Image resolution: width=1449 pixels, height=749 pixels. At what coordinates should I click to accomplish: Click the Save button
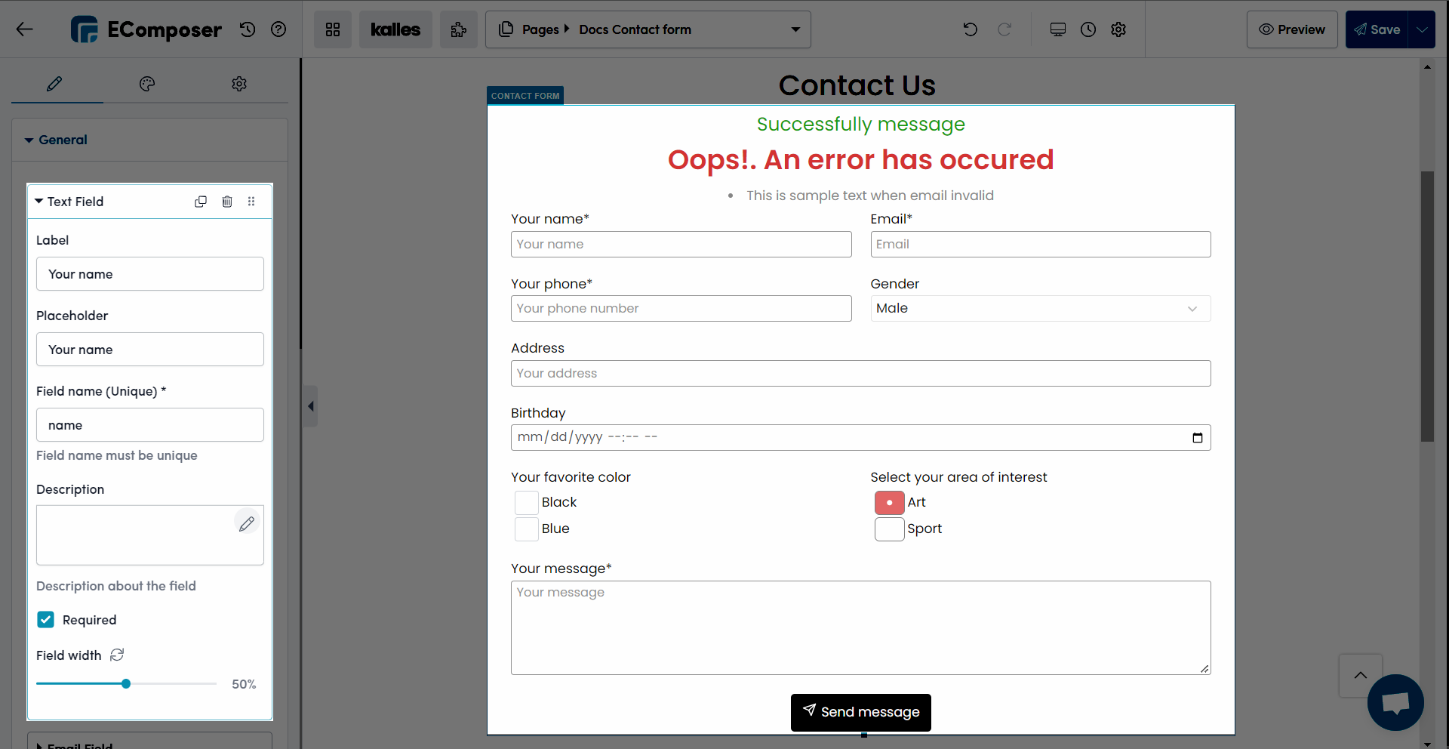pyautogui.click(x=1377, y=29)
